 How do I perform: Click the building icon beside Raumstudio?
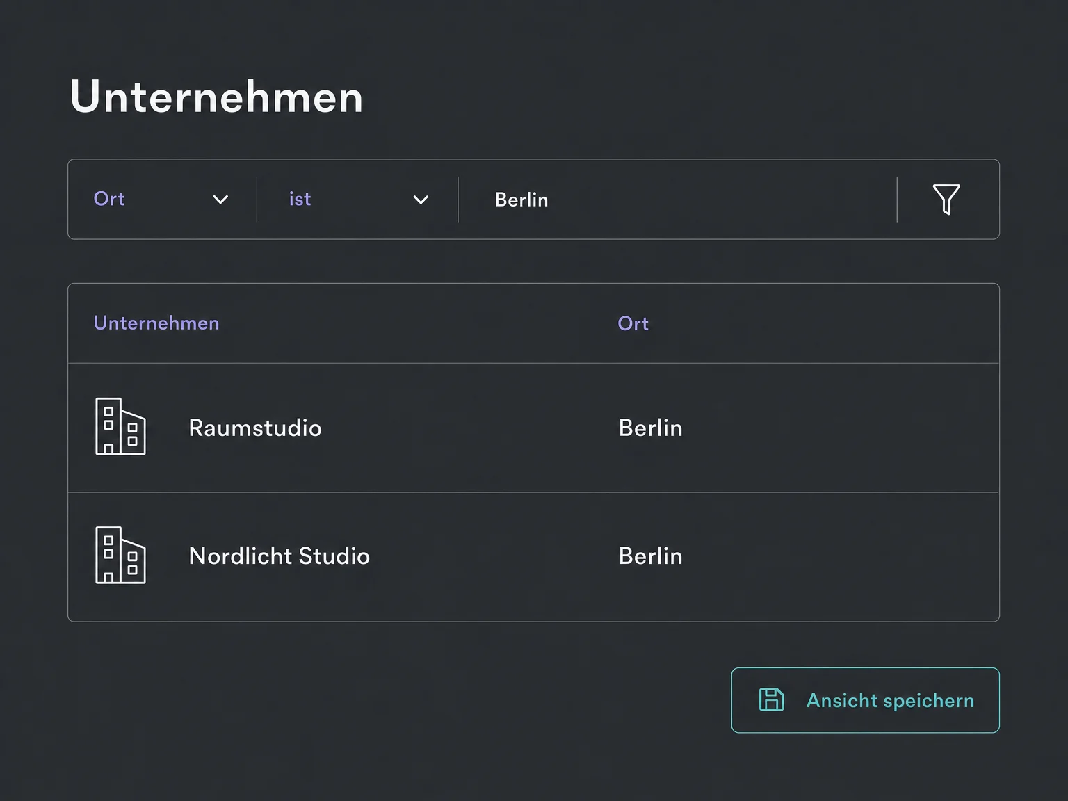(120, 426)
